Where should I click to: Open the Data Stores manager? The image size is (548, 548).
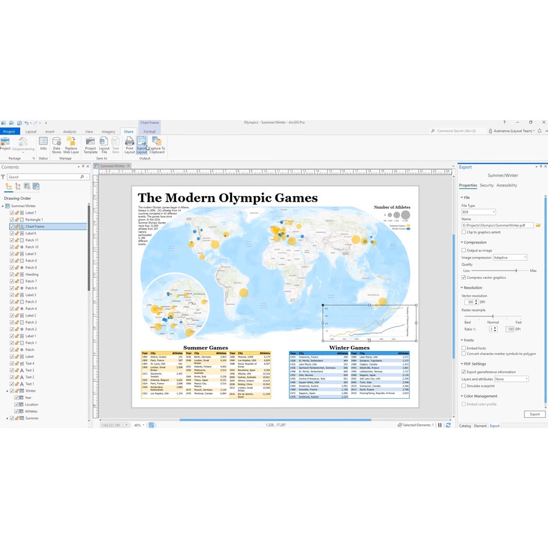click(57, 145)
